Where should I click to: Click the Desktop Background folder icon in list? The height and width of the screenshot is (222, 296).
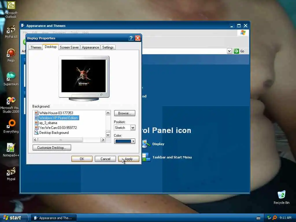pyautogui.click(x=36, y=132)
